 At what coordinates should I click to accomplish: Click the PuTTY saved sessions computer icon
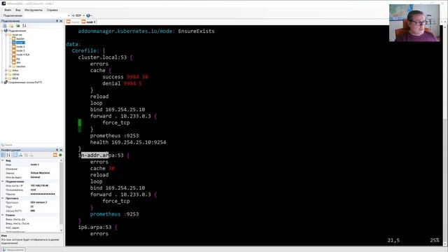pos(6,83)
